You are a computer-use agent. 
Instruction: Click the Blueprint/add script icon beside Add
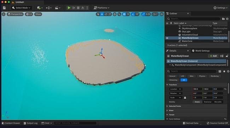[222, 56]
